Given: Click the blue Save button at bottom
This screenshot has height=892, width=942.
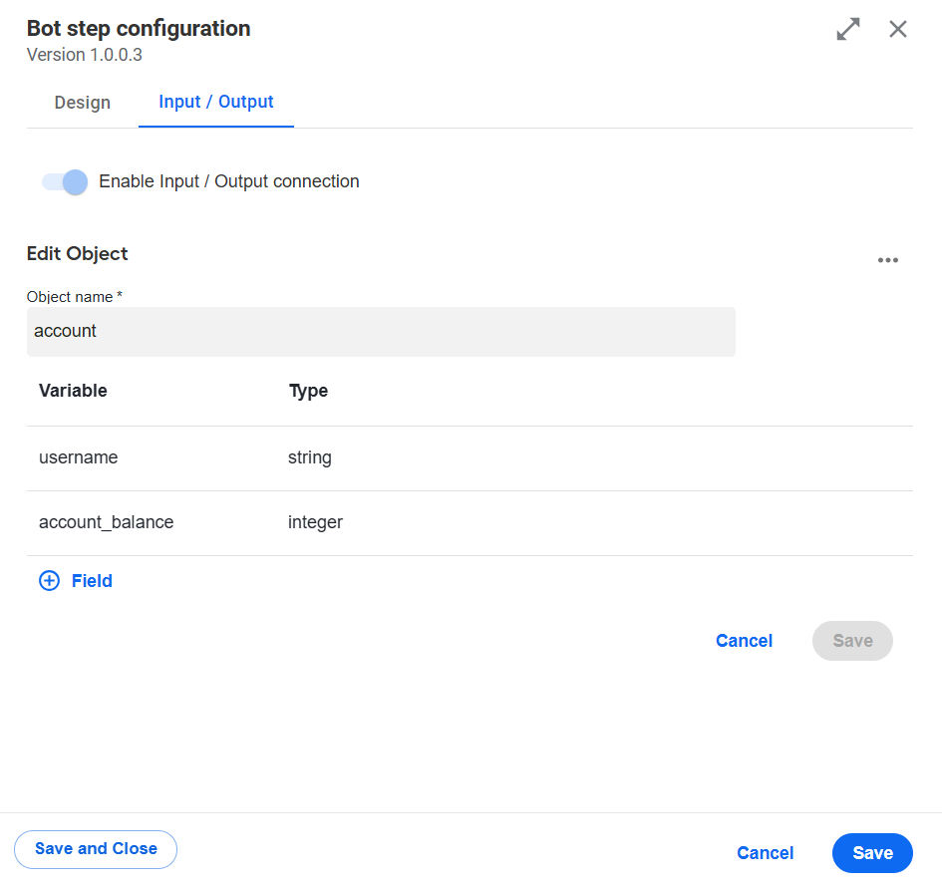Looking at the screenshot, I should (872, 853).
